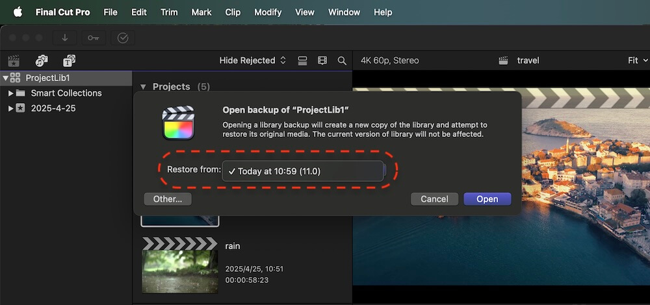Select the rain project thumbnail
The width and height of the screenshot is (650, 305).
pyautogui.click(x=179, y=265)
